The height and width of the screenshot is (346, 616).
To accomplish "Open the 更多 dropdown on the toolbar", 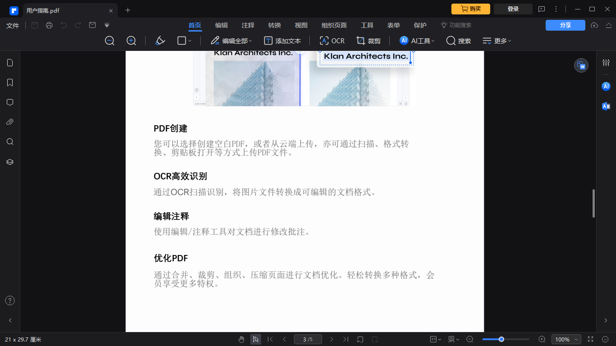I will tap(496, 41).
